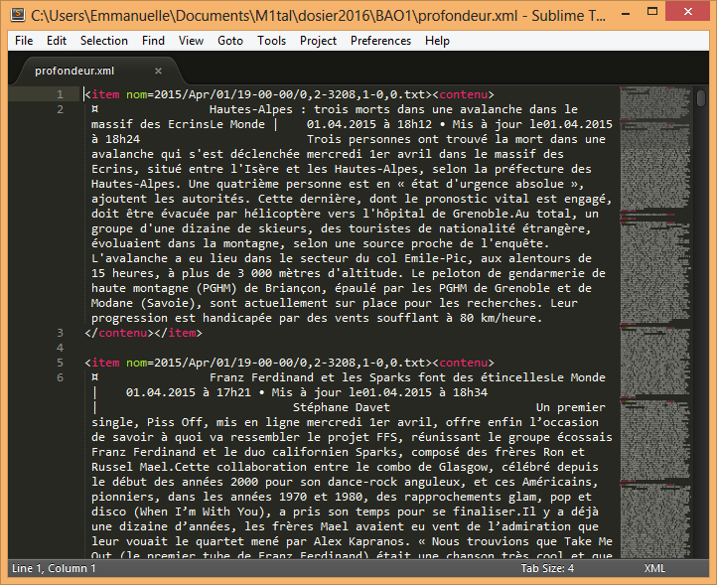
Task: Click the nom attribute on line 5
Action: tap(137, 363)
